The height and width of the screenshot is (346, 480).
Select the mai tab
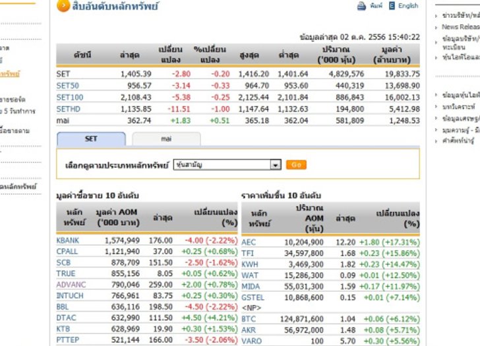tap(166, 139)
